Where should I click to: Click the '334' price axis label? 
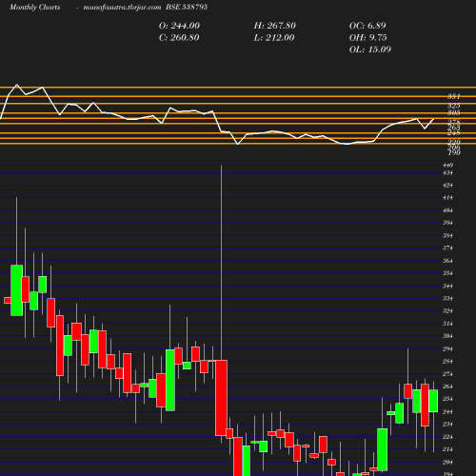(x=447, y=299)
